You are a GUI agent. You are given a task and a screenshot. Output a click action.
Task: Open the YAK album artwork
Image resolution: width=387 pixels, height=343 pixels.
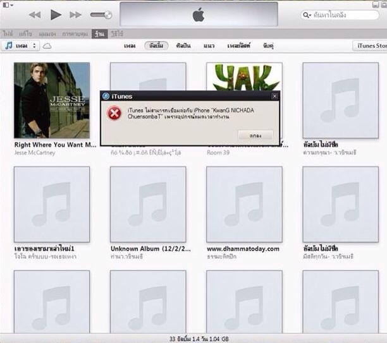tap(244, 76)
